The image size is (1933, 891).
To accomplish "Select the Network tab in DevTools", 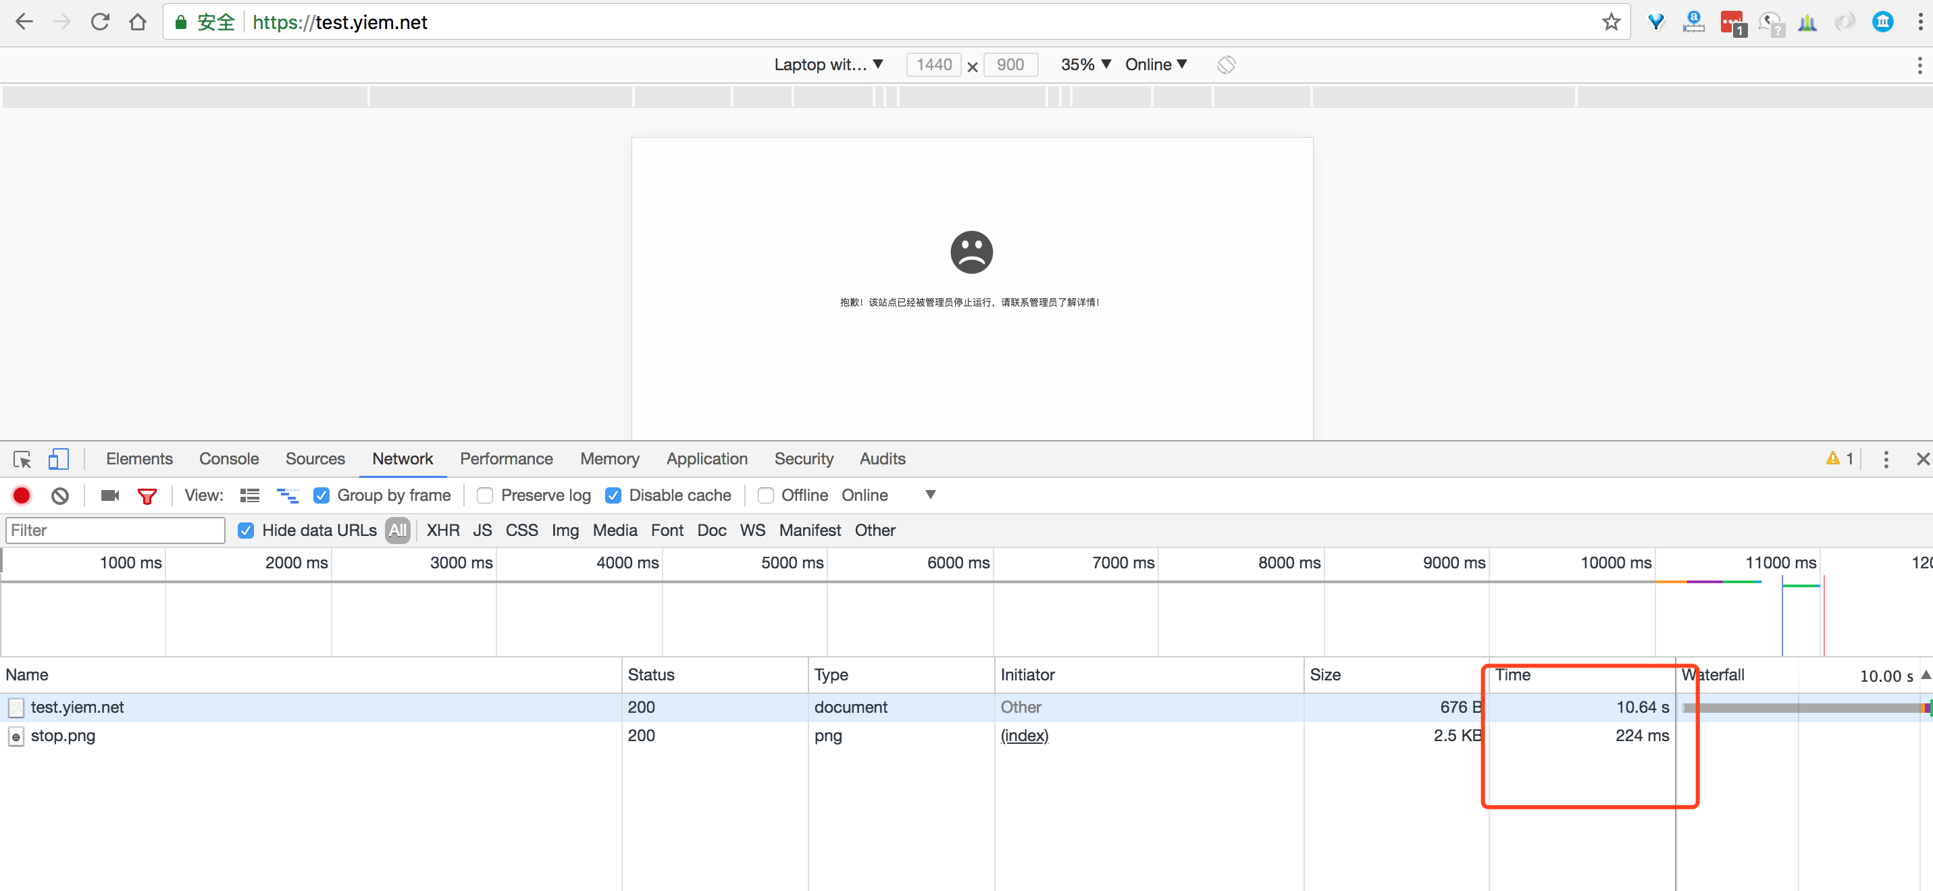I will 402,458.
